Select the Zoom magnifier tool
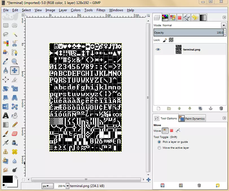 pos(15,62)
